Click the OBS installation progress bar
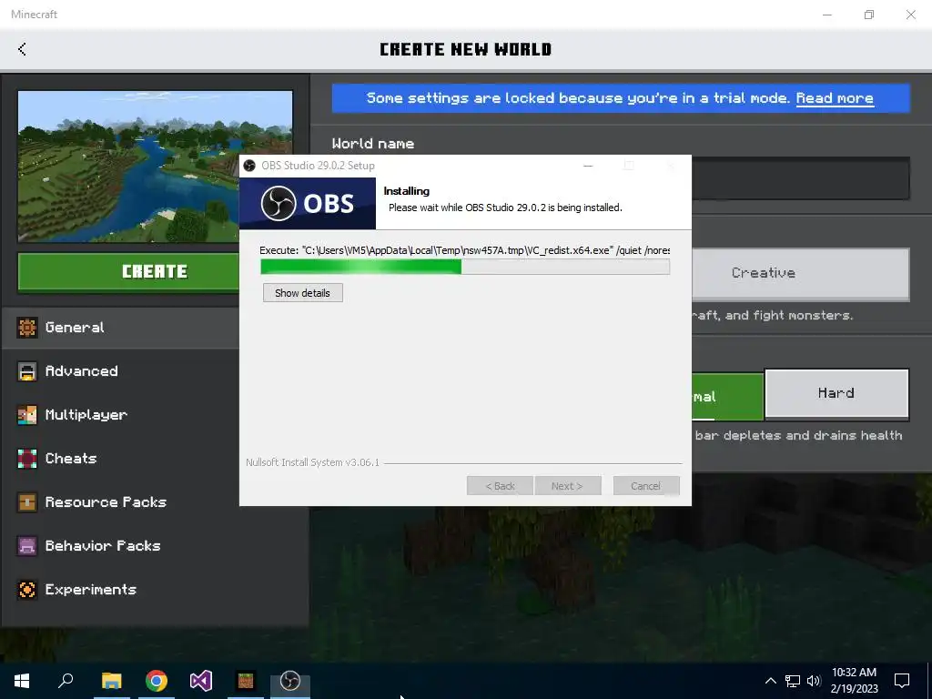 tap(465, 267)
